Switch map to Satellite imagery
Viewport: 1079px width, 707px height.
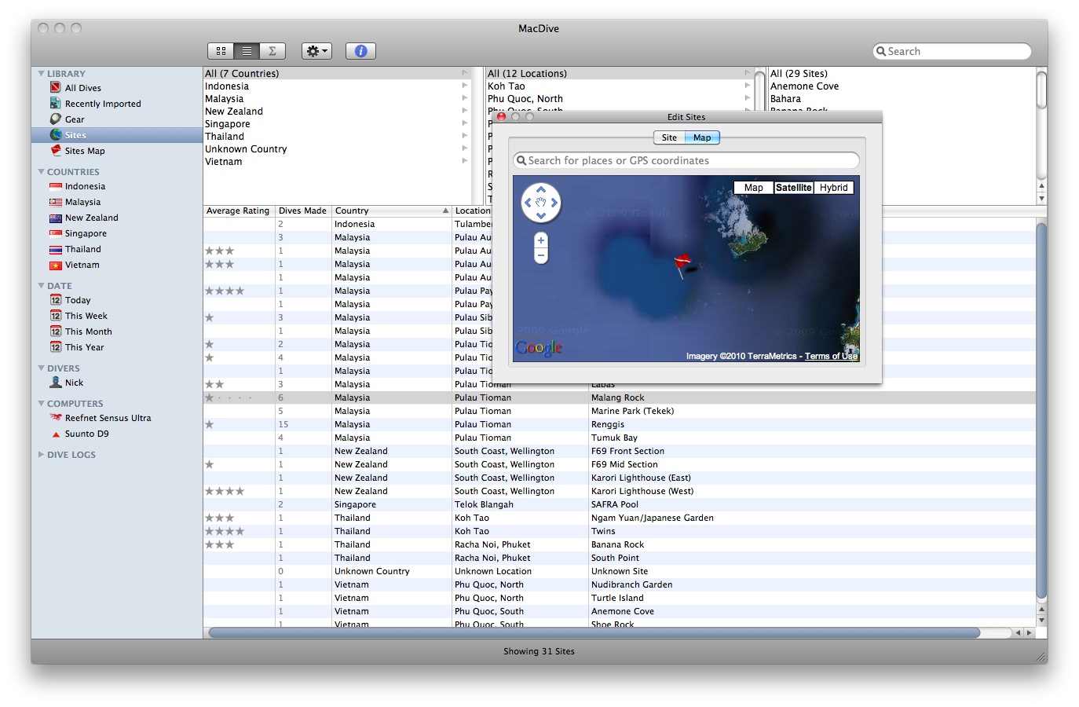point(793,188)
